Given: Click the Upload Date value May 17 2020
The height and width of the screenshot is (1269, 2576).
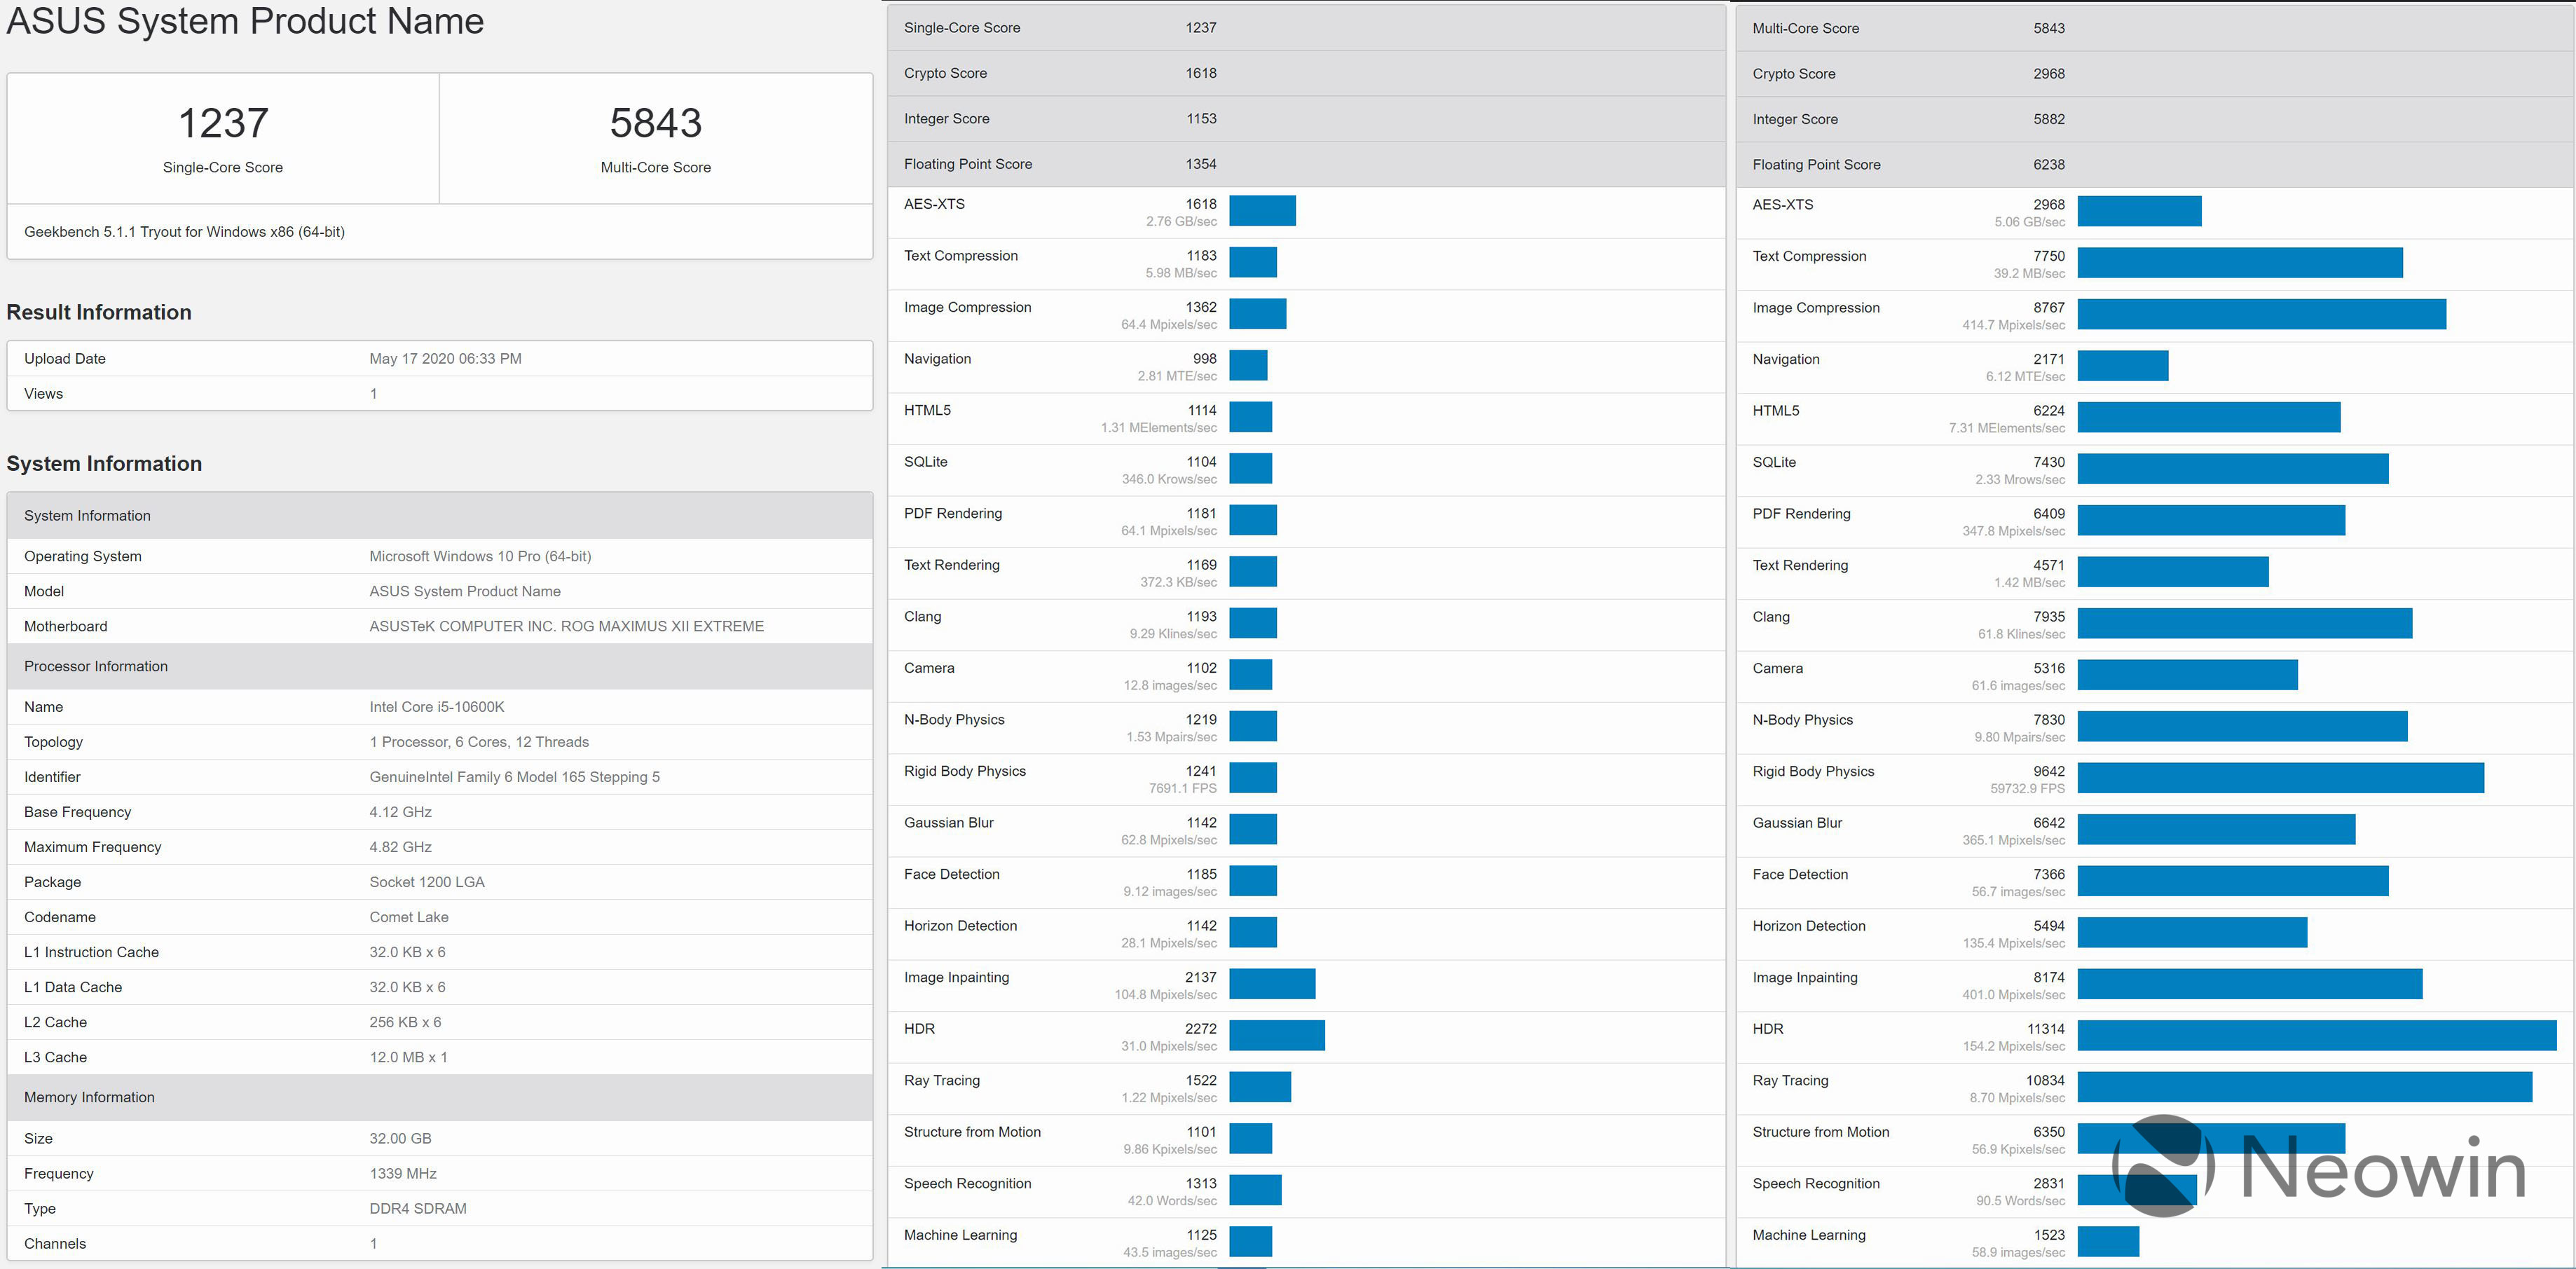Looking at the screenshot, I should (445, 358).
